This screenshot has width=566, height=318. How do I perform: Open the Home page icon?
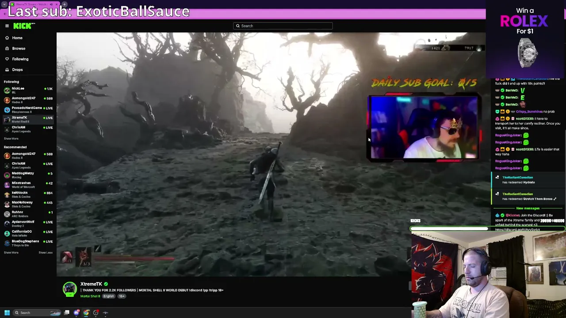pyautogui.click(x=7, y=38)
